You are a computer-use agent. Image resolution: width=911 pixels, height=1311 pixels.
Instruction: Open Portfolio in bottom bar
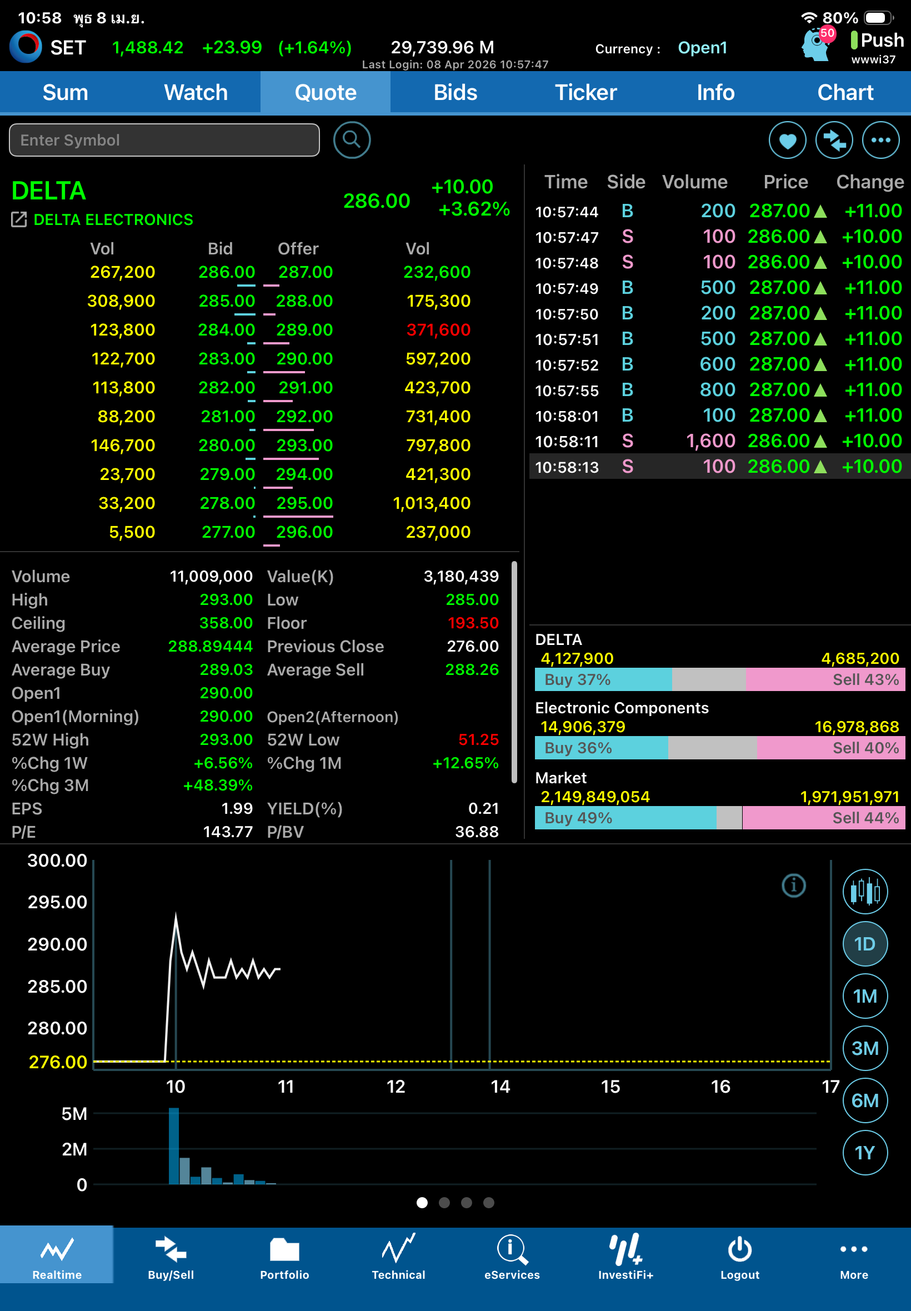click(x=284, y=1257)
